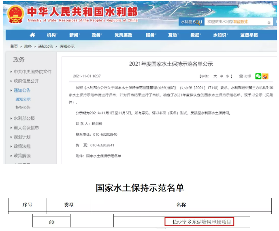Select 招标公告 sidebar sub-item

tap(23, 107)
